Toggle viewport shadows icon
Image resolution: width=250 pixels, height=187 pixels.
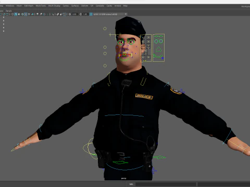(32, 14)
